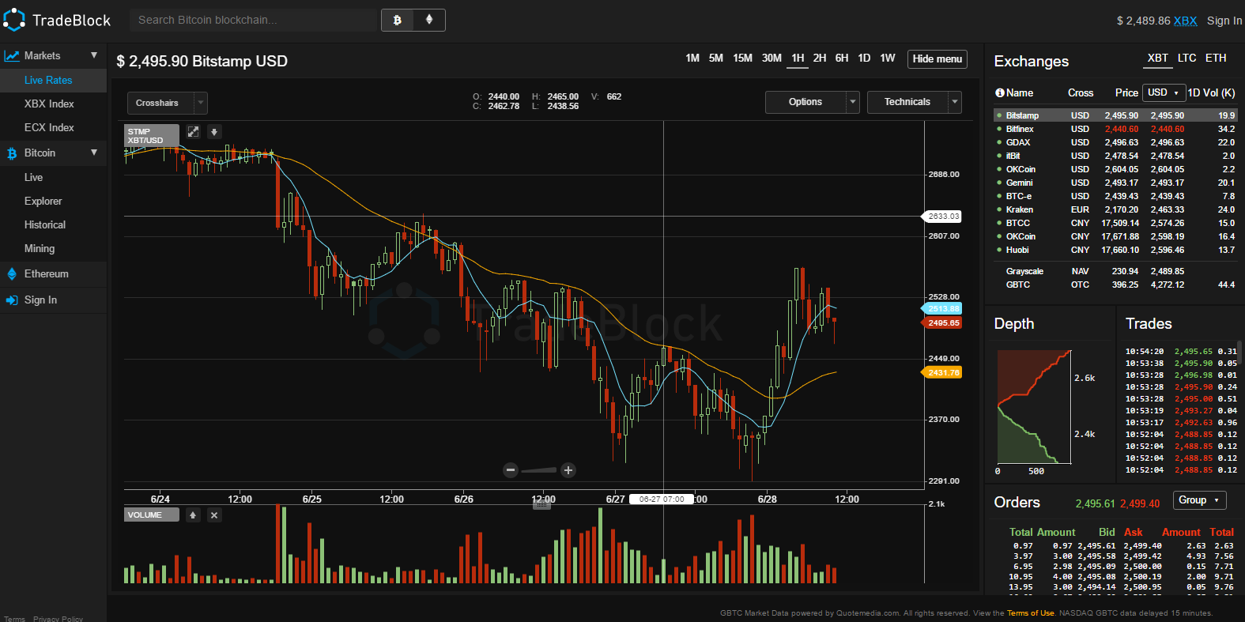Select the Gemini exchange row
The height and width of the screenshot is (622, 1245).
1115,183
